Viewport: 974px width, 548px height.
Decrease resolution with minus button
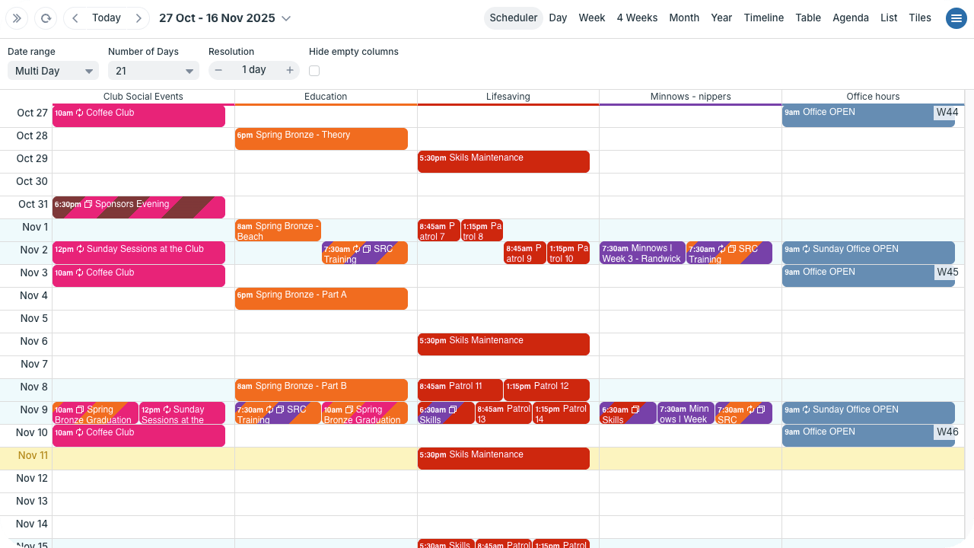(218, 70)
